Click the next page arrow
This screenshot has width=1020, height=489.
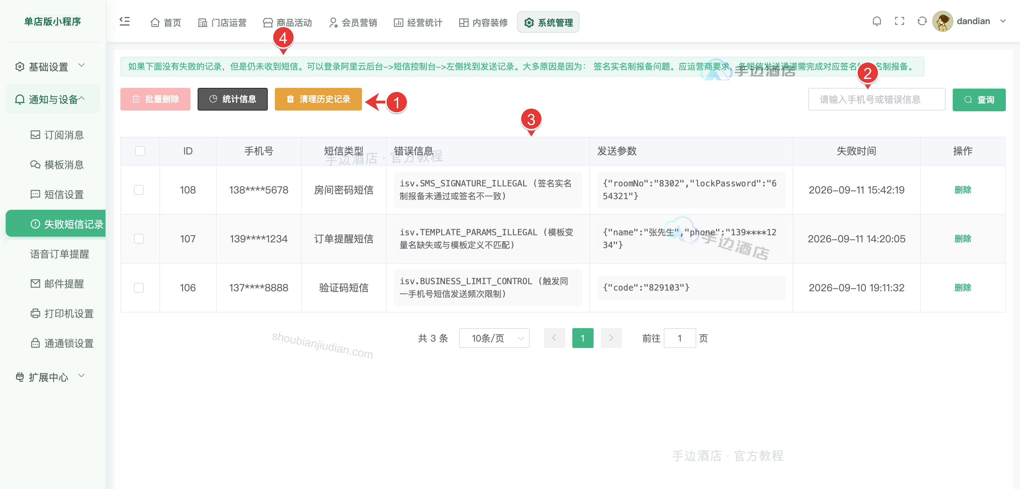click(x=611, y=338)
